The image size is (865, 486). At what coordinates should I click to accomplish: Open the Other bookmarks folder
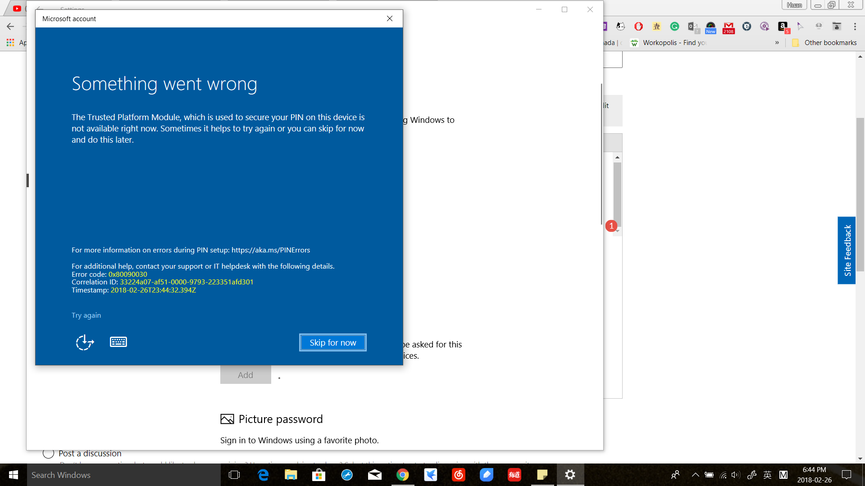click(x=824, y=43)
